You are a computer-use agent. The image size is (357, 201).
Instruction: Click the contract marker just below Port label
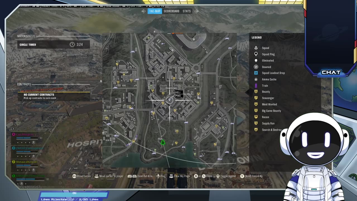(x=216, y=126)
